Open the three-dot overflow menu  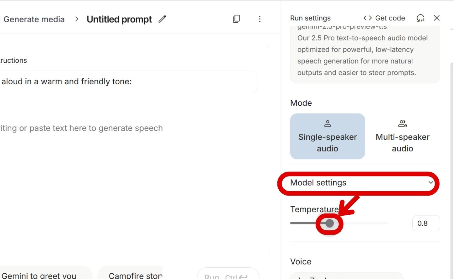[x=260, y=19]
